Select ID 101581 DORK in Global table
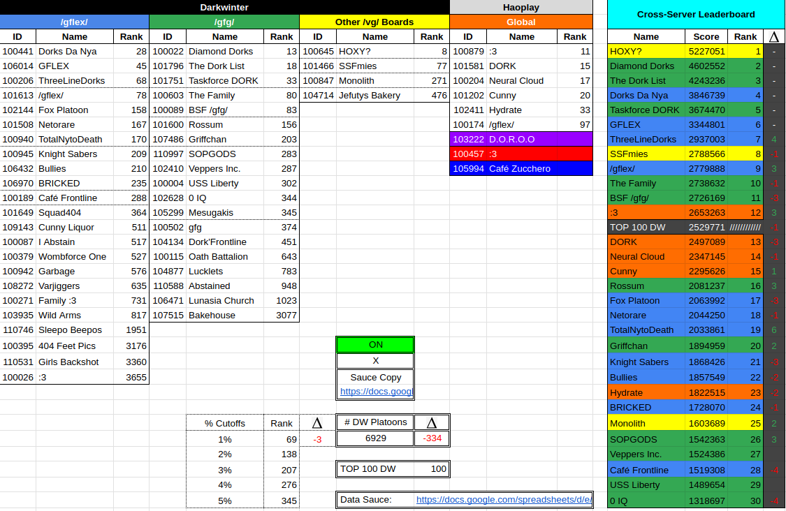This screenshot has height=511, width=786. 467,66
